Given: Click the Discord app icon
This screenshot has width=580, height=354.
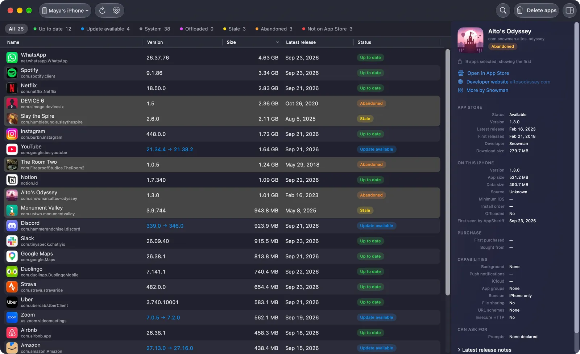Looking at the screenshot, I should coord(12,226).
